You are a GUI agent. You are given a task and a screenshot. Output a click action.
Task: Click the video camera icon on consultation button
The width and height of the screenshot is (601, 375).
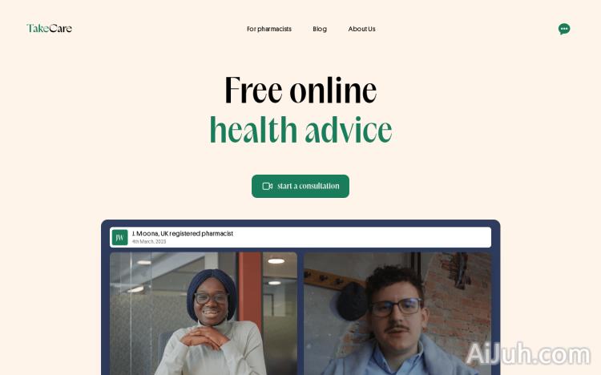267,186
